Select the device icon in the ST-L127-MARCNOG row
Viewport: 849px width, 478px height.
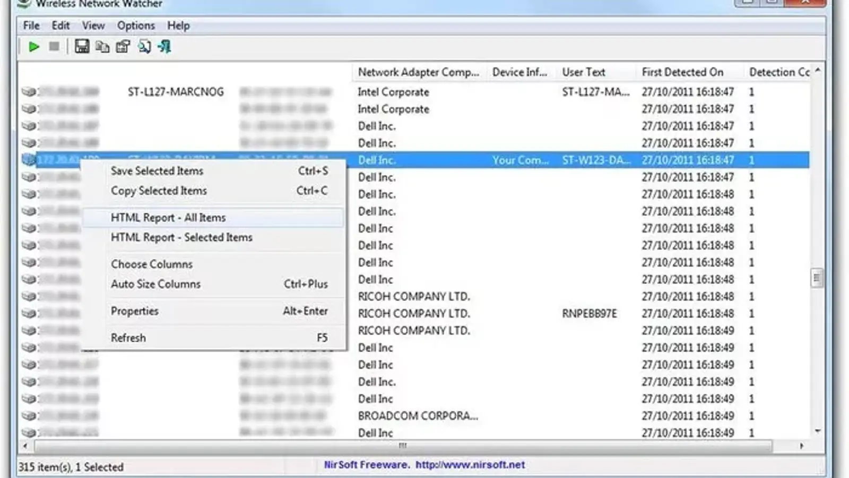tap(29, 92)
